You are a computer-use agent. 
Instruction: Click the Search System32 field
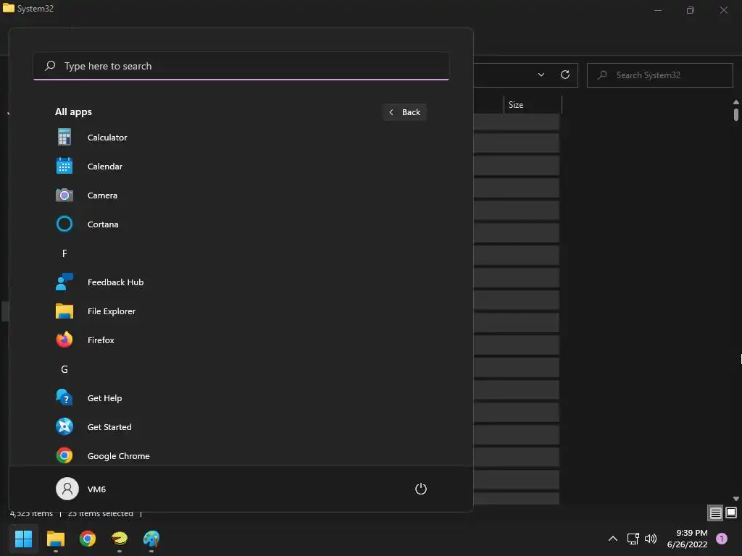point(659,75)
